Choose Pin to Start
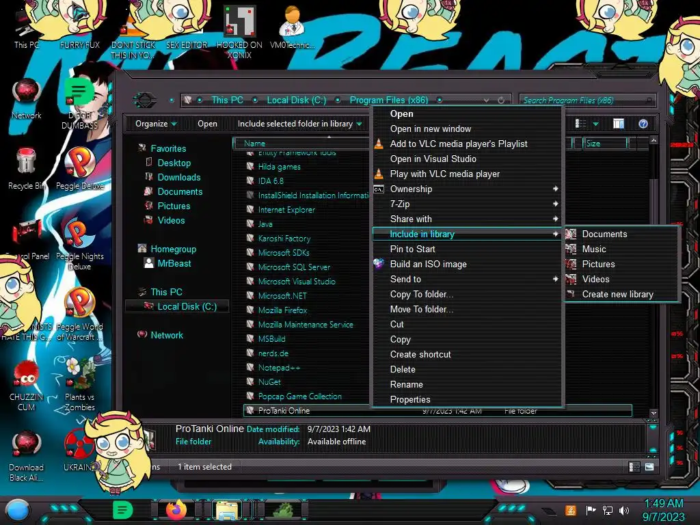Image resolution: width=700 pixels, height=525 pixels. (467, 249)
